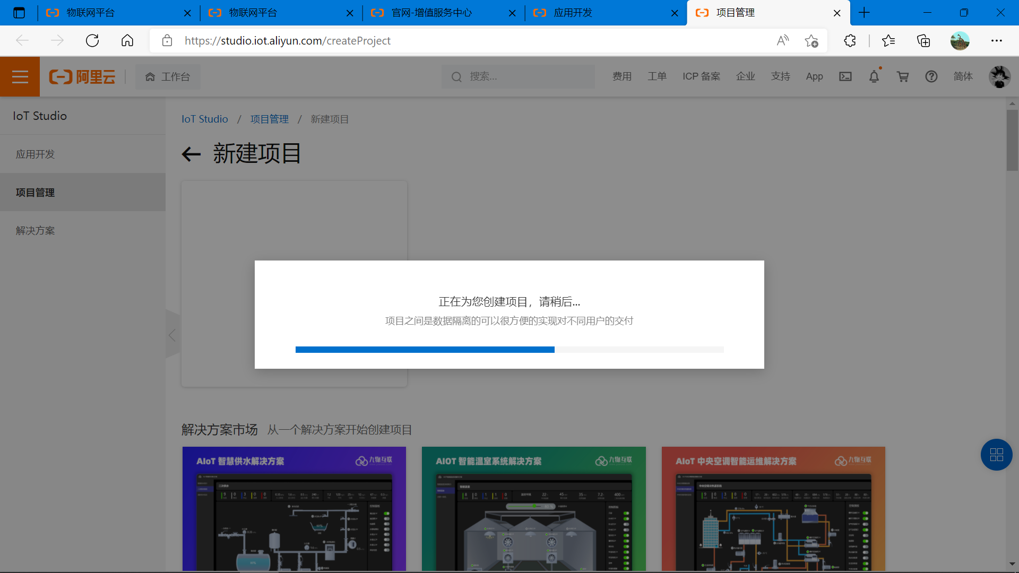1019x573 pixels.
Task: Click the notification bell icon
Action: point(874,77)
